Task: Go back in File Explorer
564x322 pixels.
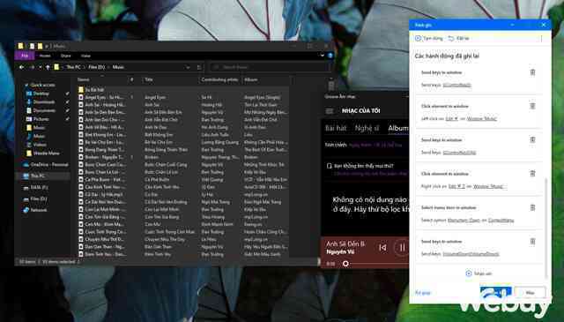Action: tap(22, 67)
